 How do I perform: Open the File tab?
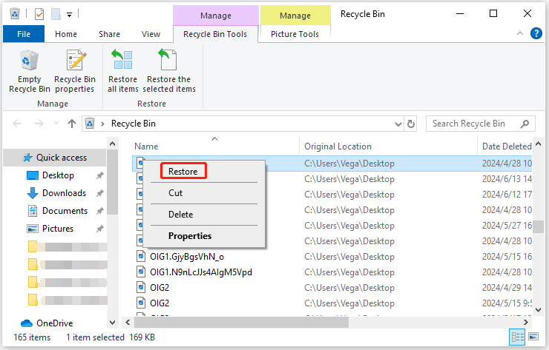[24, 34]
